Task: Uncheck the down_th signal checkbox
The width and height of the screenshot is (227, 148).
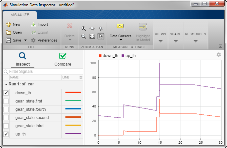Action: (x=6, y=93)
